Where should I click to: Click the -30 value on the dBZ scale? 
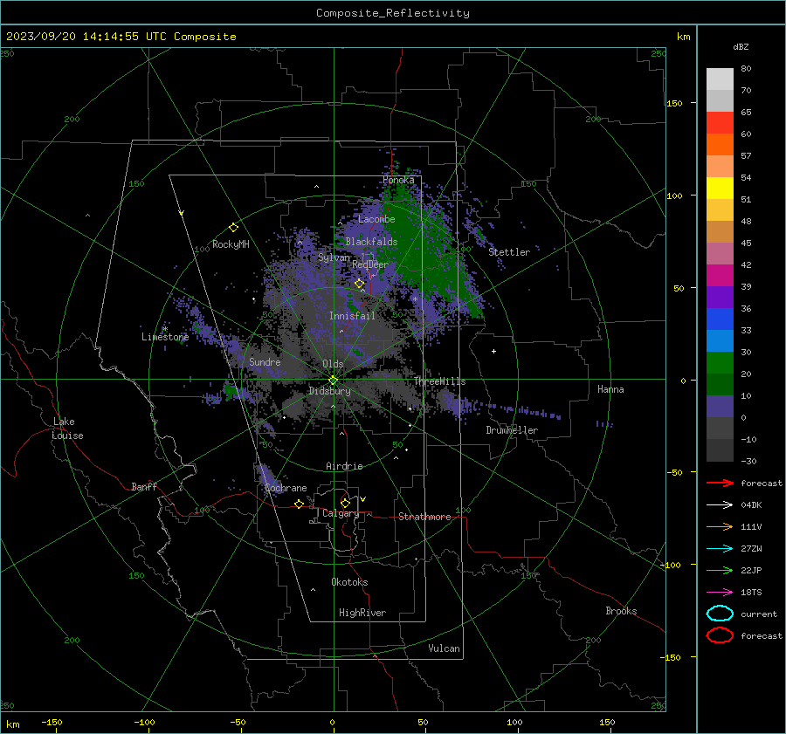(x=748, y=461)
